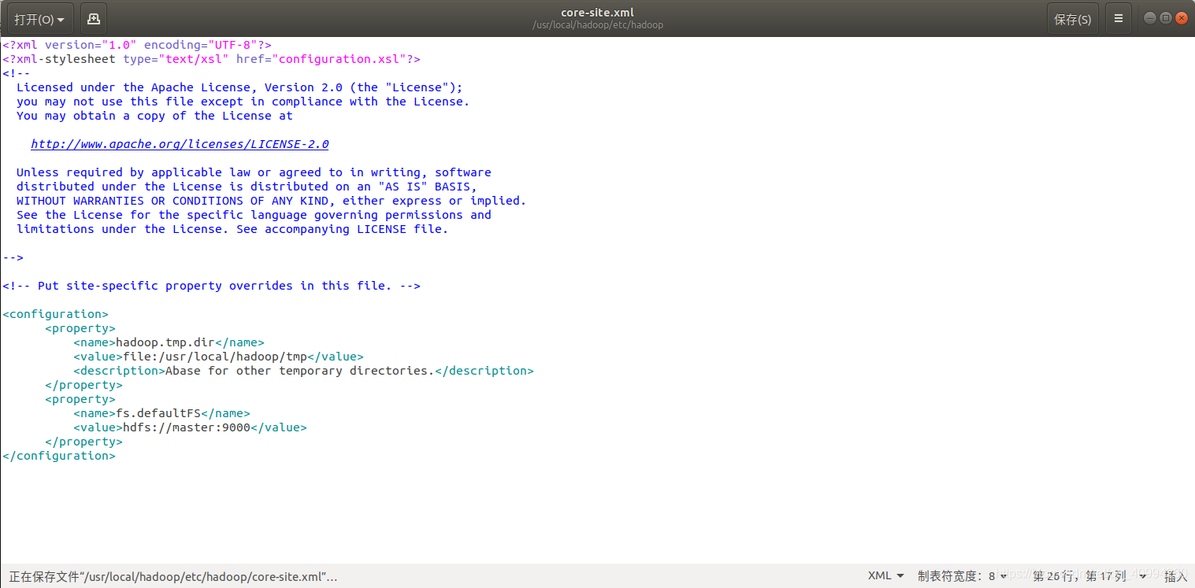Click the file:/usr/local/hadoop/tmp value
The image size is (1195, 588).
click(x=214, y=356)
